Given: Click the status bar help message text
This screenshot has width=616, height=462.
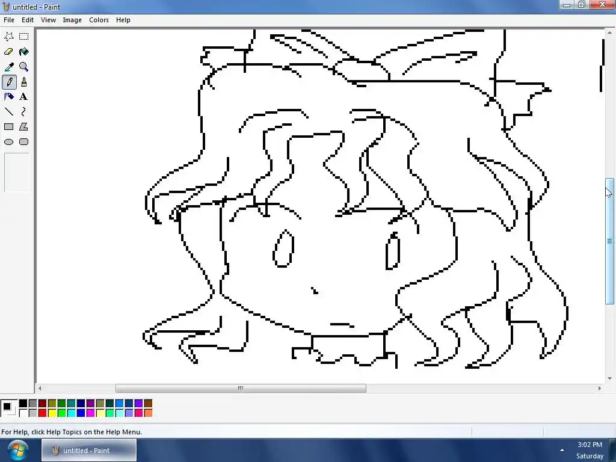Looking at the screenshot, I should pos(72,432).
